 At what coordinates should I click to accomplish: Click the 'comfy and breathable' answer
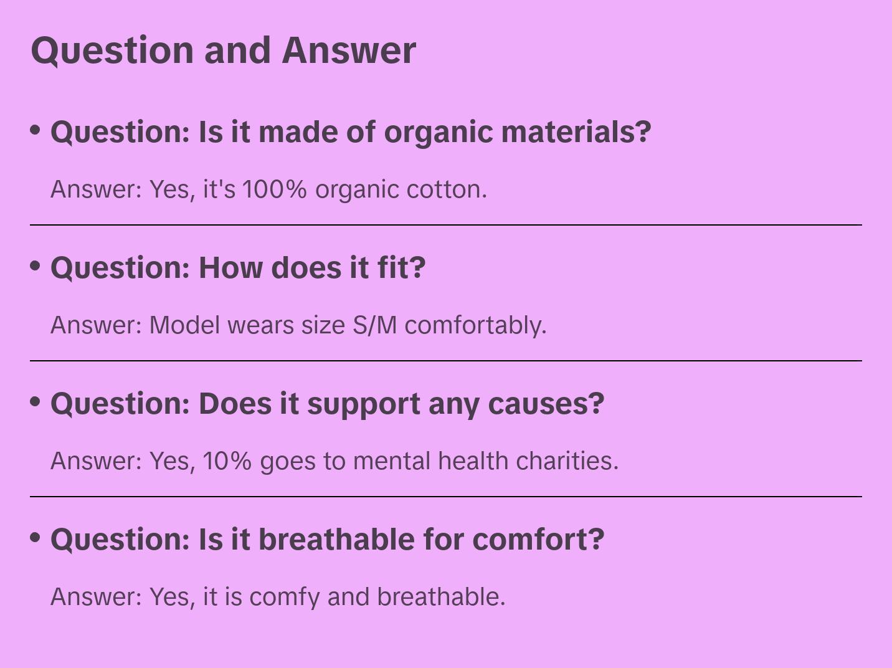[278, 597]
